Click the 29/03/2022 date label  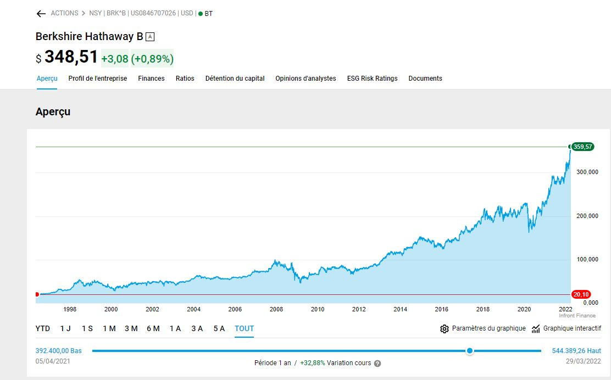point(584,361)
